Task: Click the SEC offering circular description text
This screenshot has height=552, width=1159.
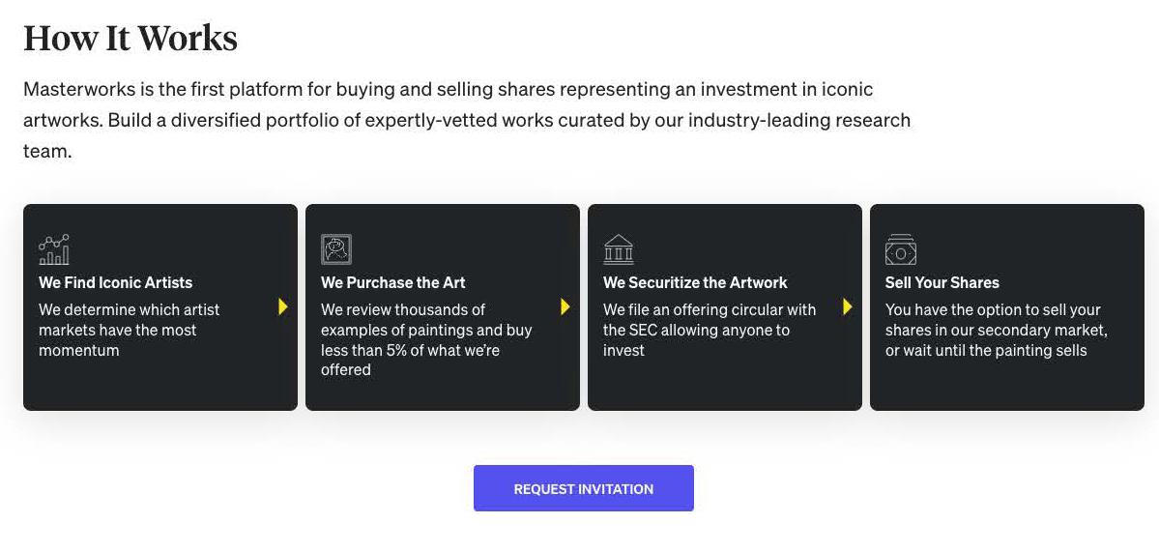Action: 710,330
